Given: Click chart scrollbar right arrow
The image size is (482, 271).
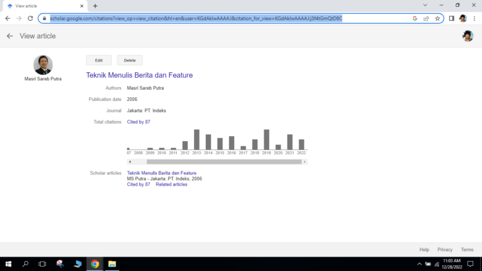Looking at the screenshot, I should pos(304,162).
